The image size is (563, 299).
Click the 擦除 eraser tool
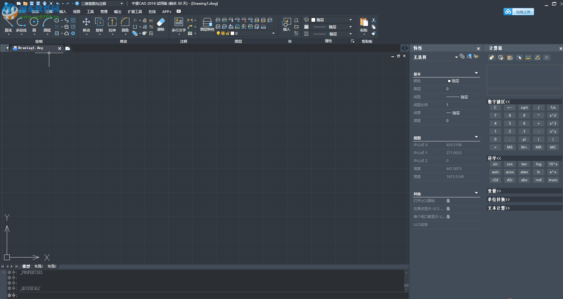pos(161,24)
